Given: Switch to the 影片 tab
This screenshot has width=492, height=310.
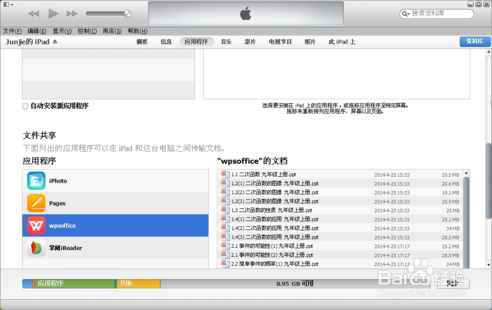Looking at the screenshot, I should [x=250, y=42].
